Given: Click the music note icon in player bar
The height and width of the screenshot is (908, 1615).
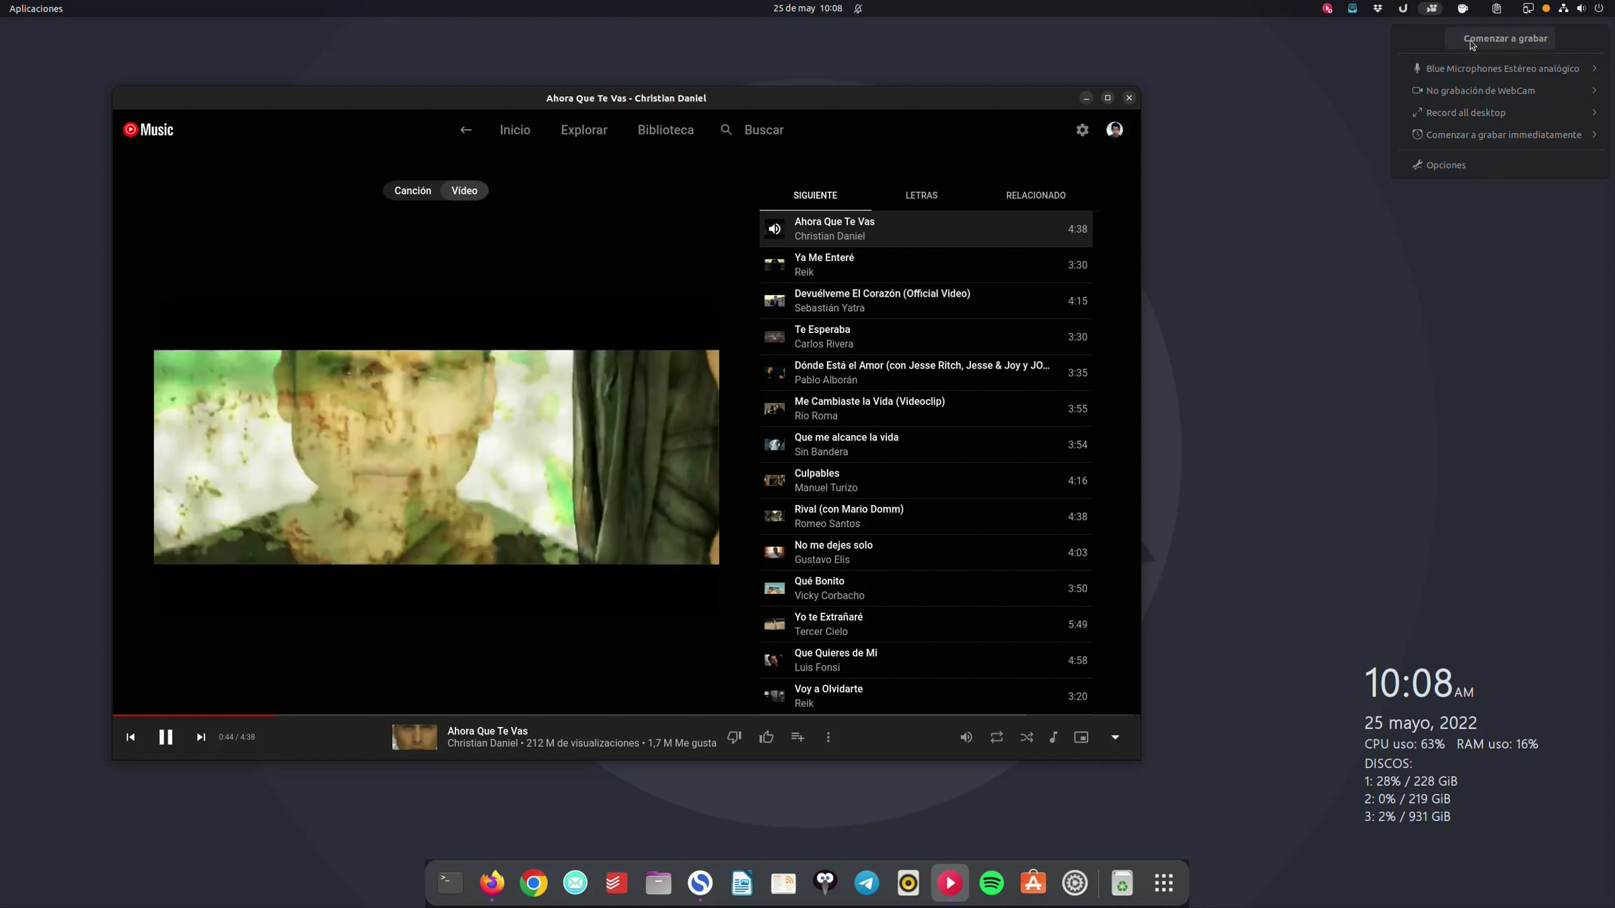Looking at the screenshot, I should [x=1054, y=737].
